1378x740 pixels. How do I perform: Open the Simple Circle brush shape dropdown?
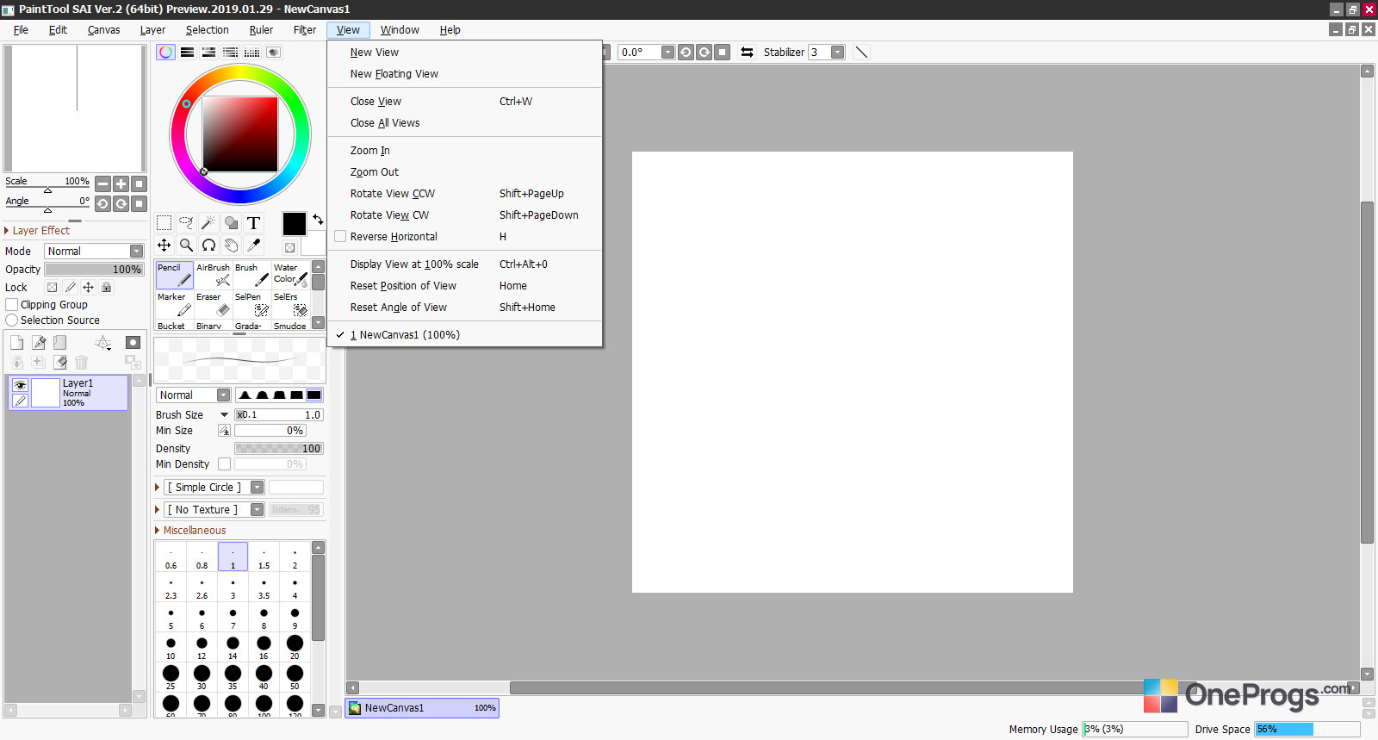tap(214, 488)
